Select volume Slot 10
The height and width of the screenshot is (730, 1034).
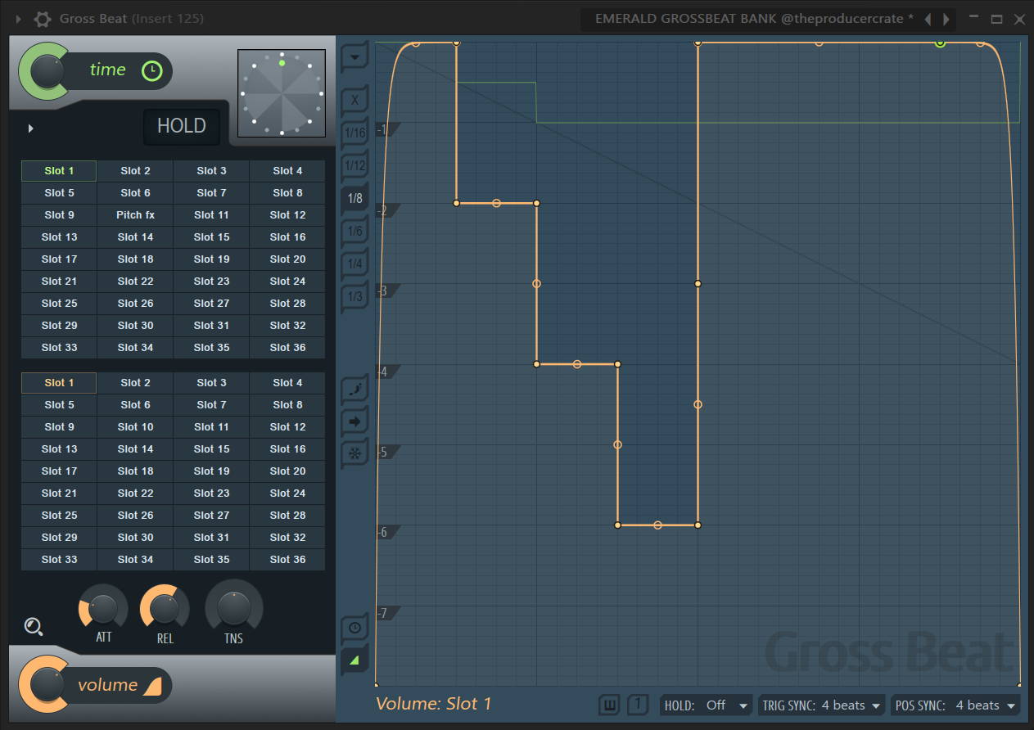pos(135,427)
